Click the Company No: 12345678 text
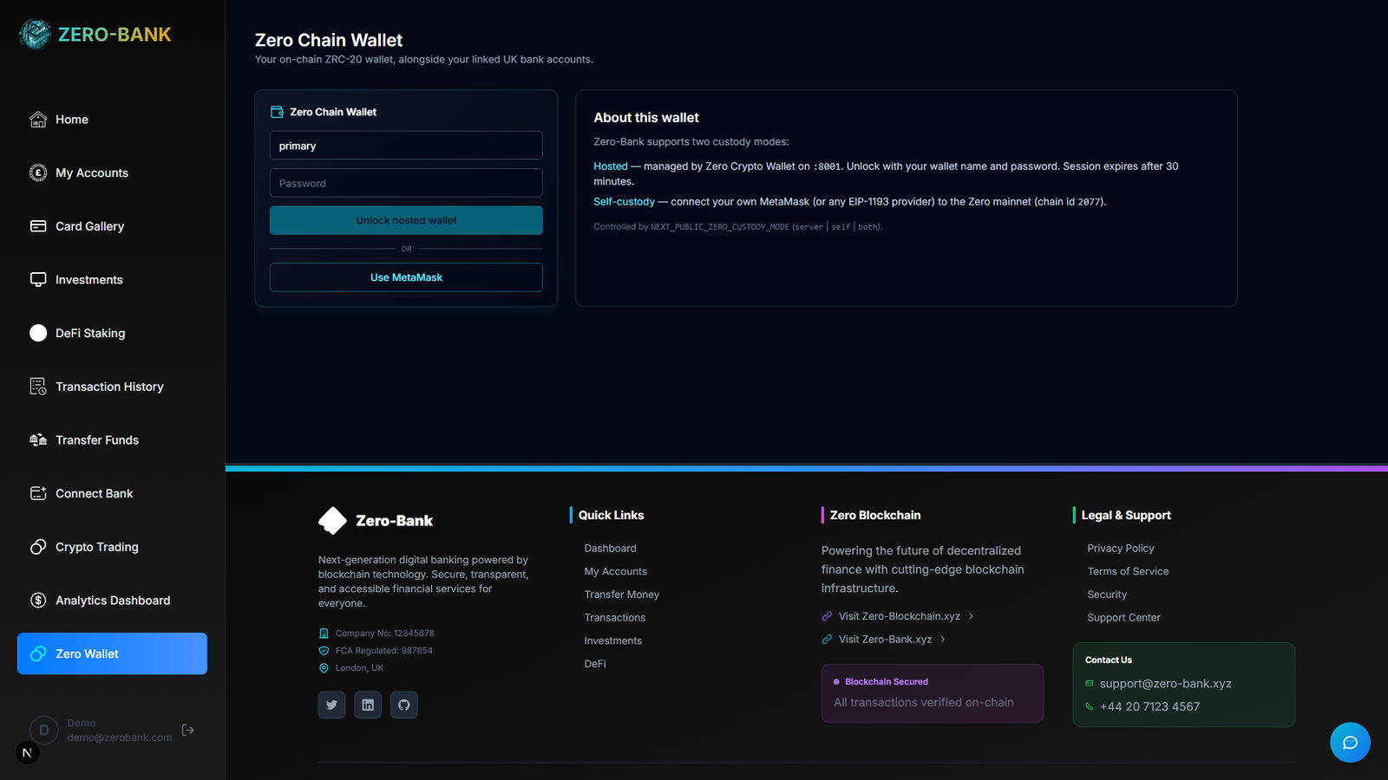Screen dimensions: 1388x780 (384, 634)
